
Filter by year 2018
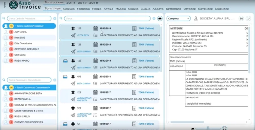93,3
